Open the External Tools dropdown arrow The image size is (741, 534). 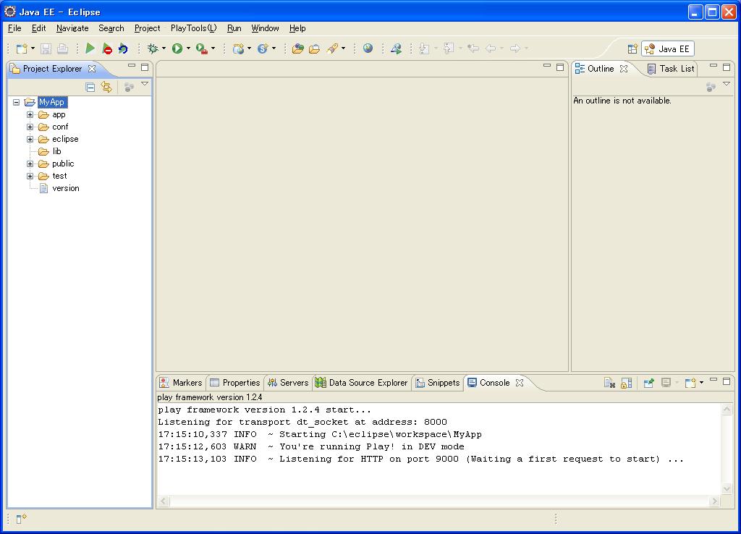(x=213, y=48)
